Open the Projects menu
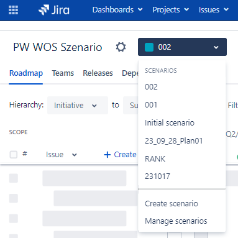This screenshot has width=238, height=238. (x=171, y=10)
